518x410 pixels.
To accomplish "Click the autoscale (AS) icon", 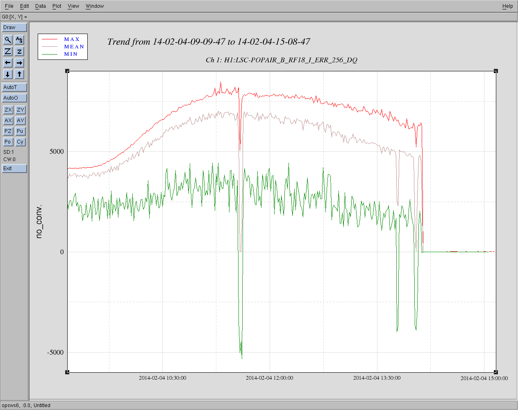I will tap(19, 40).
